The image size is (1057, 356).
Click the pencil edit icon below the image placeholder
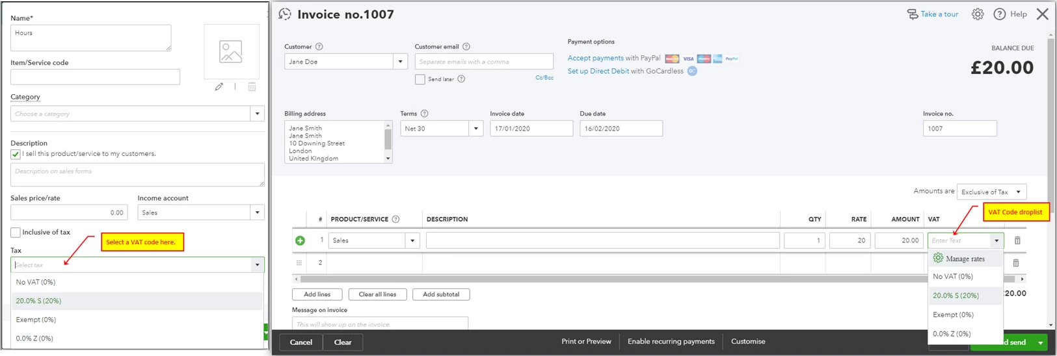(219, 86)
